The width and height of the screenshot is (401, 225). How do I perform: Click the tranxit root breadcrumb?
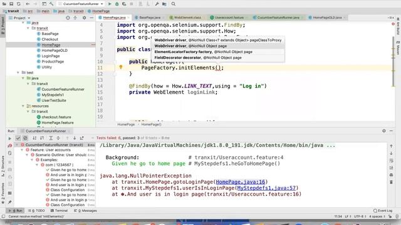coord(11,11)
